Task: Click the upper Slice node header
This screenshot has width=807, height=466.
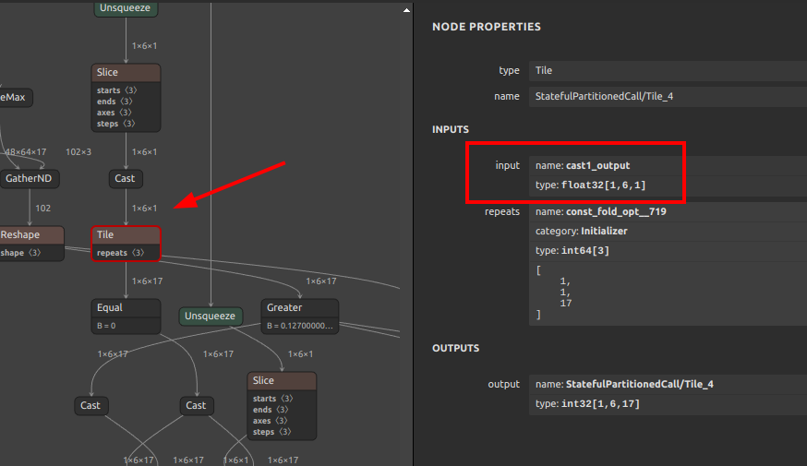Action: tap(126, 72)
